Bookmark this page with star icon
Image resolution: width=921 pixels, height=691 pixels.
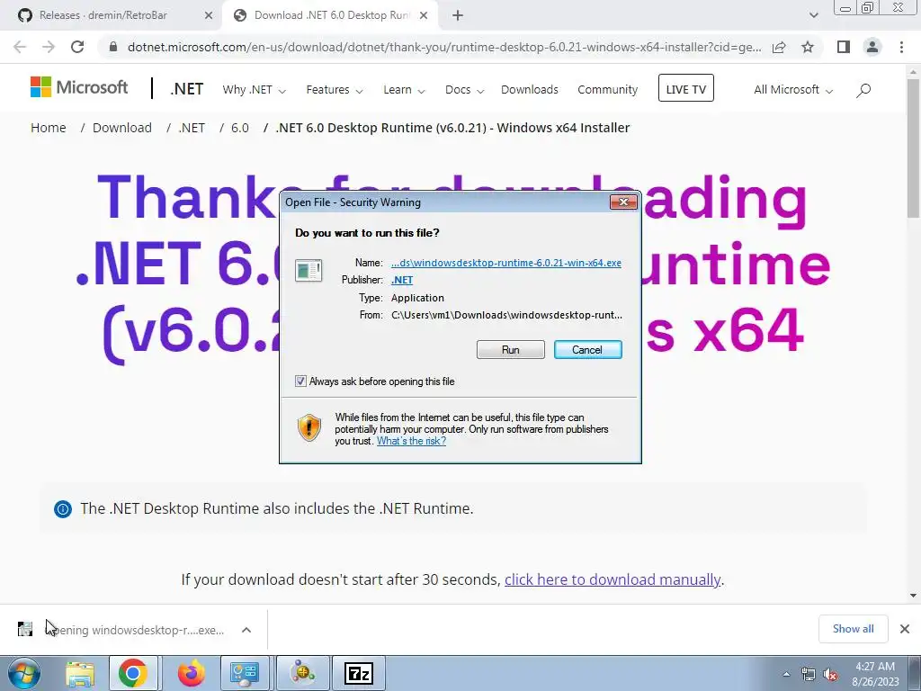[808, 47]
